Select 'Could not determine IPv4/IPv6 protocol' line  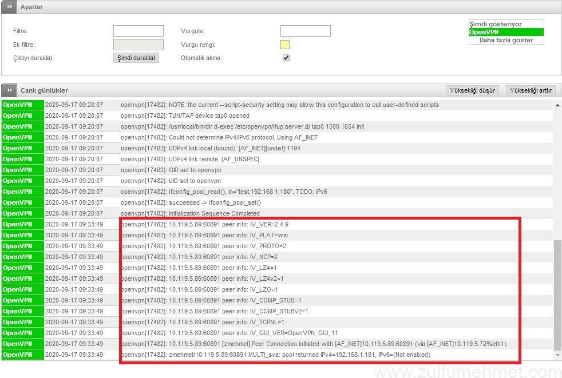(276, 138)
